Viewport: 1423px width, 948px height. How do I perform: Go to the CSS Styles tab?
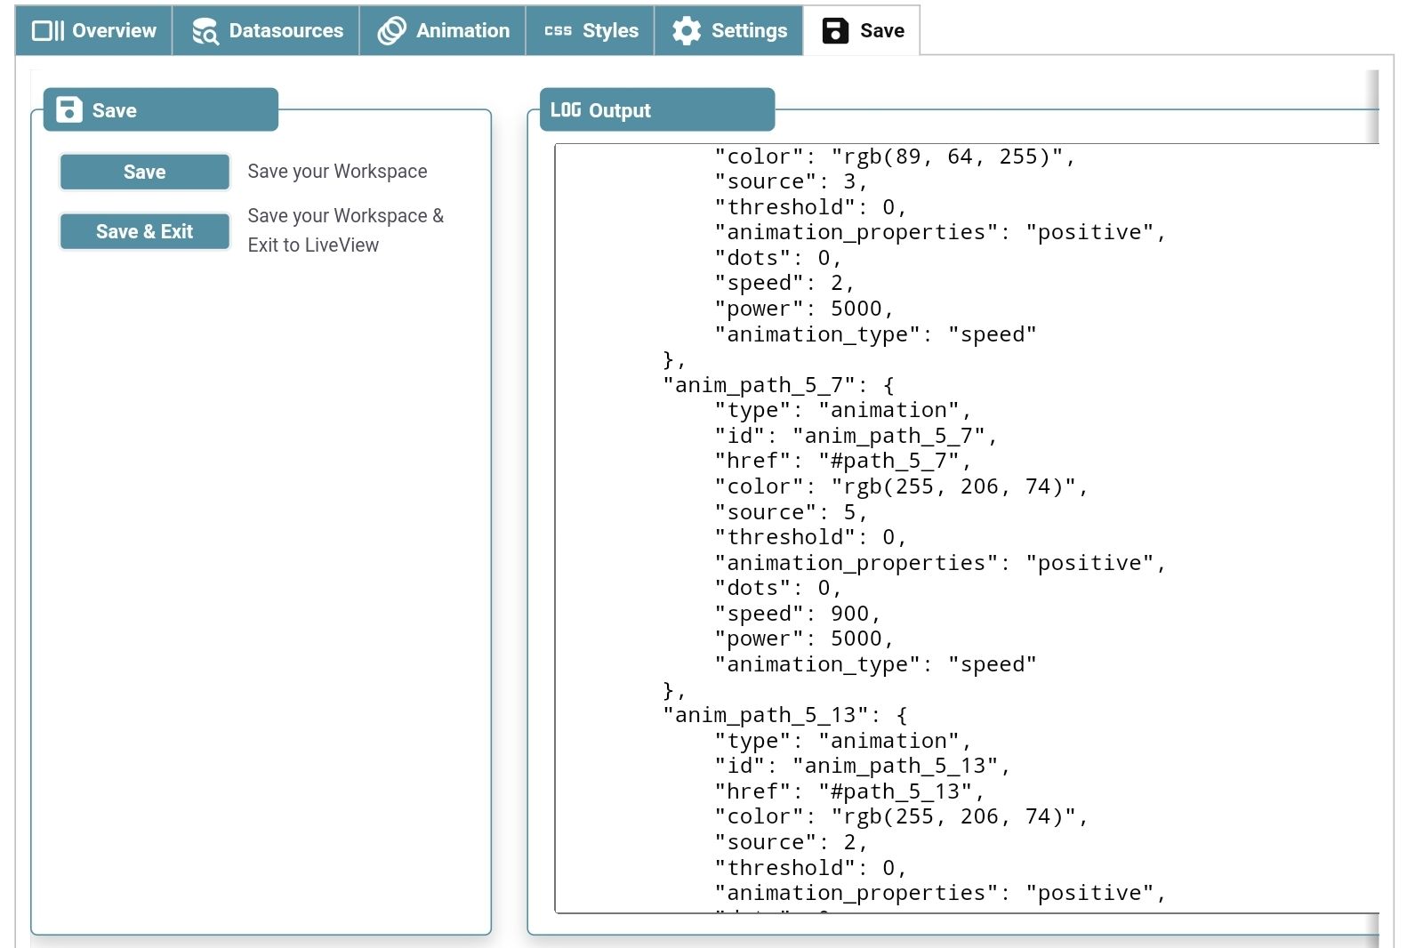coord(591,30)
